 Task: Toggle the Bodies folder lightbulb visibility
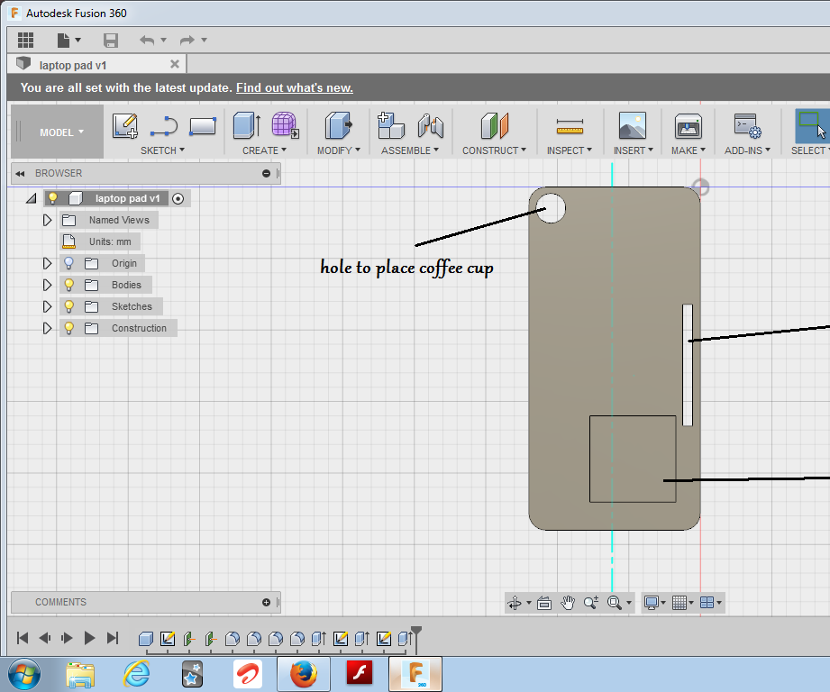[x=68, y=285]
